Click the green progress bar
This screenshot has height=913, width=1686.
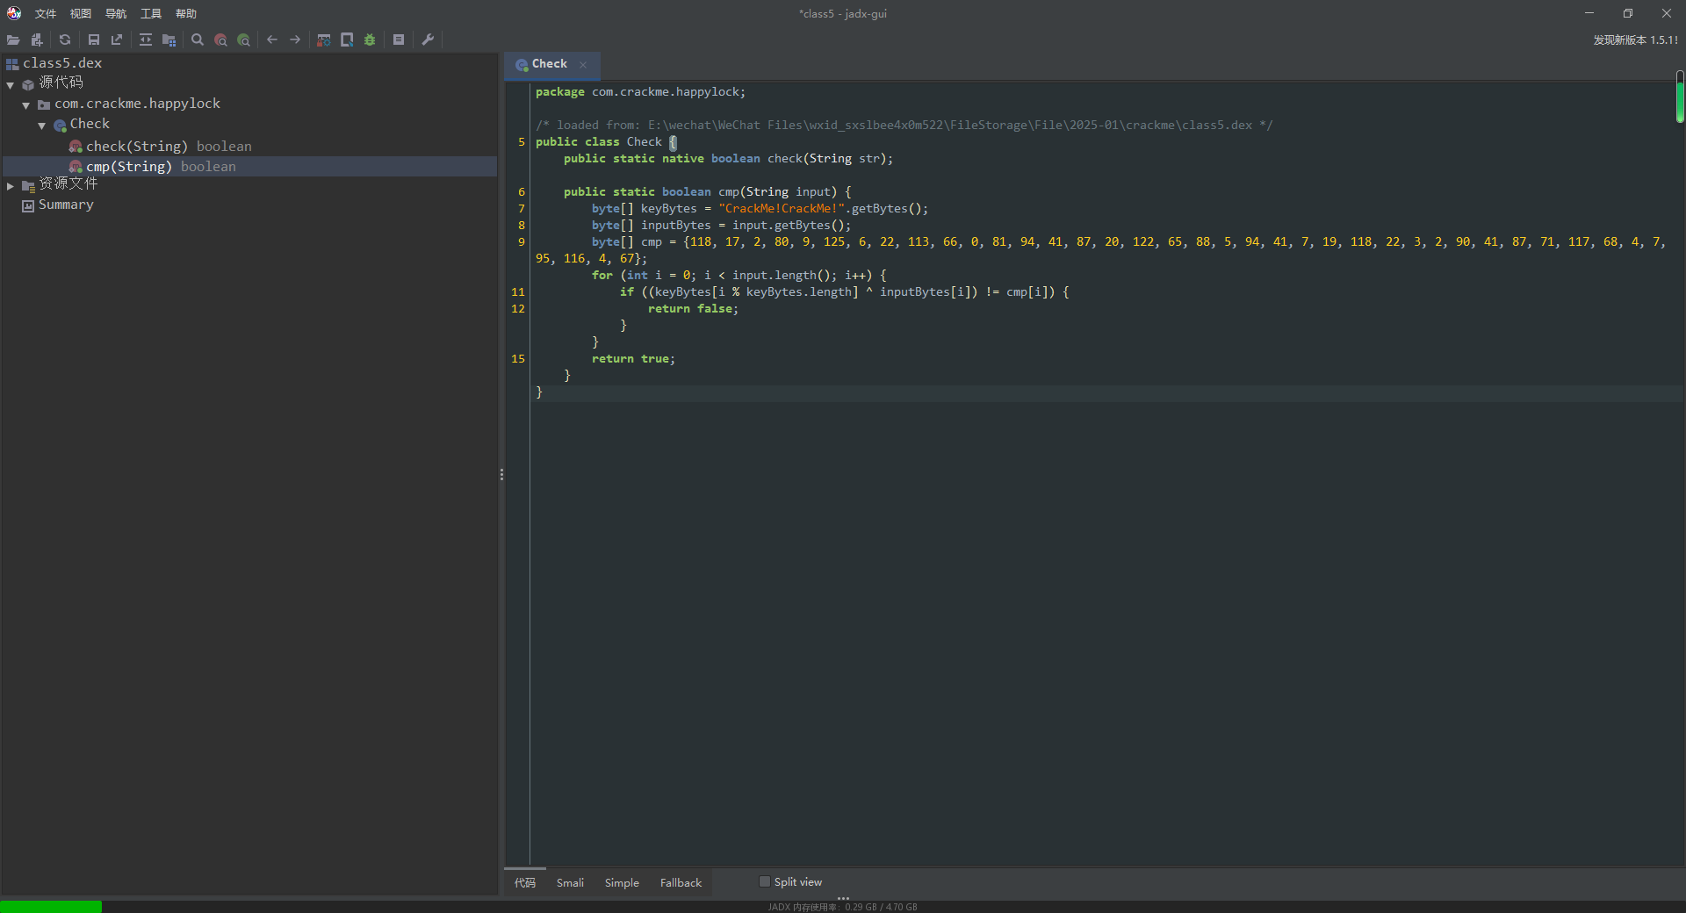(51, 907)
